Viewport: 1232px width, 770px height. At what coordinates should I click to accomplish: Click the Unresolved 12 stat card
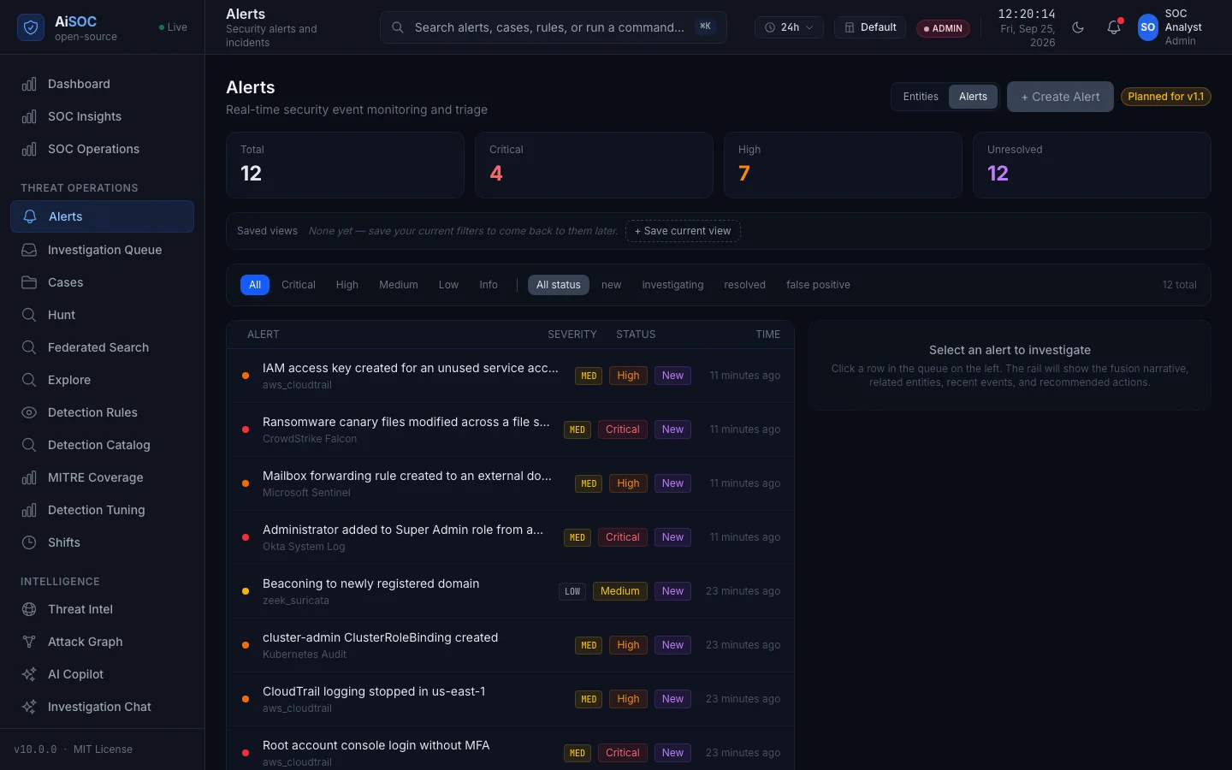point(1092,165)
